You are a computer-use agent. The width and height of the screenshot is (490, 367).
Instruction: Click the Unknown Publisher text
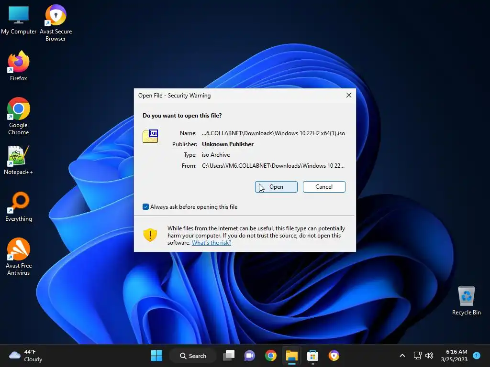228,144
